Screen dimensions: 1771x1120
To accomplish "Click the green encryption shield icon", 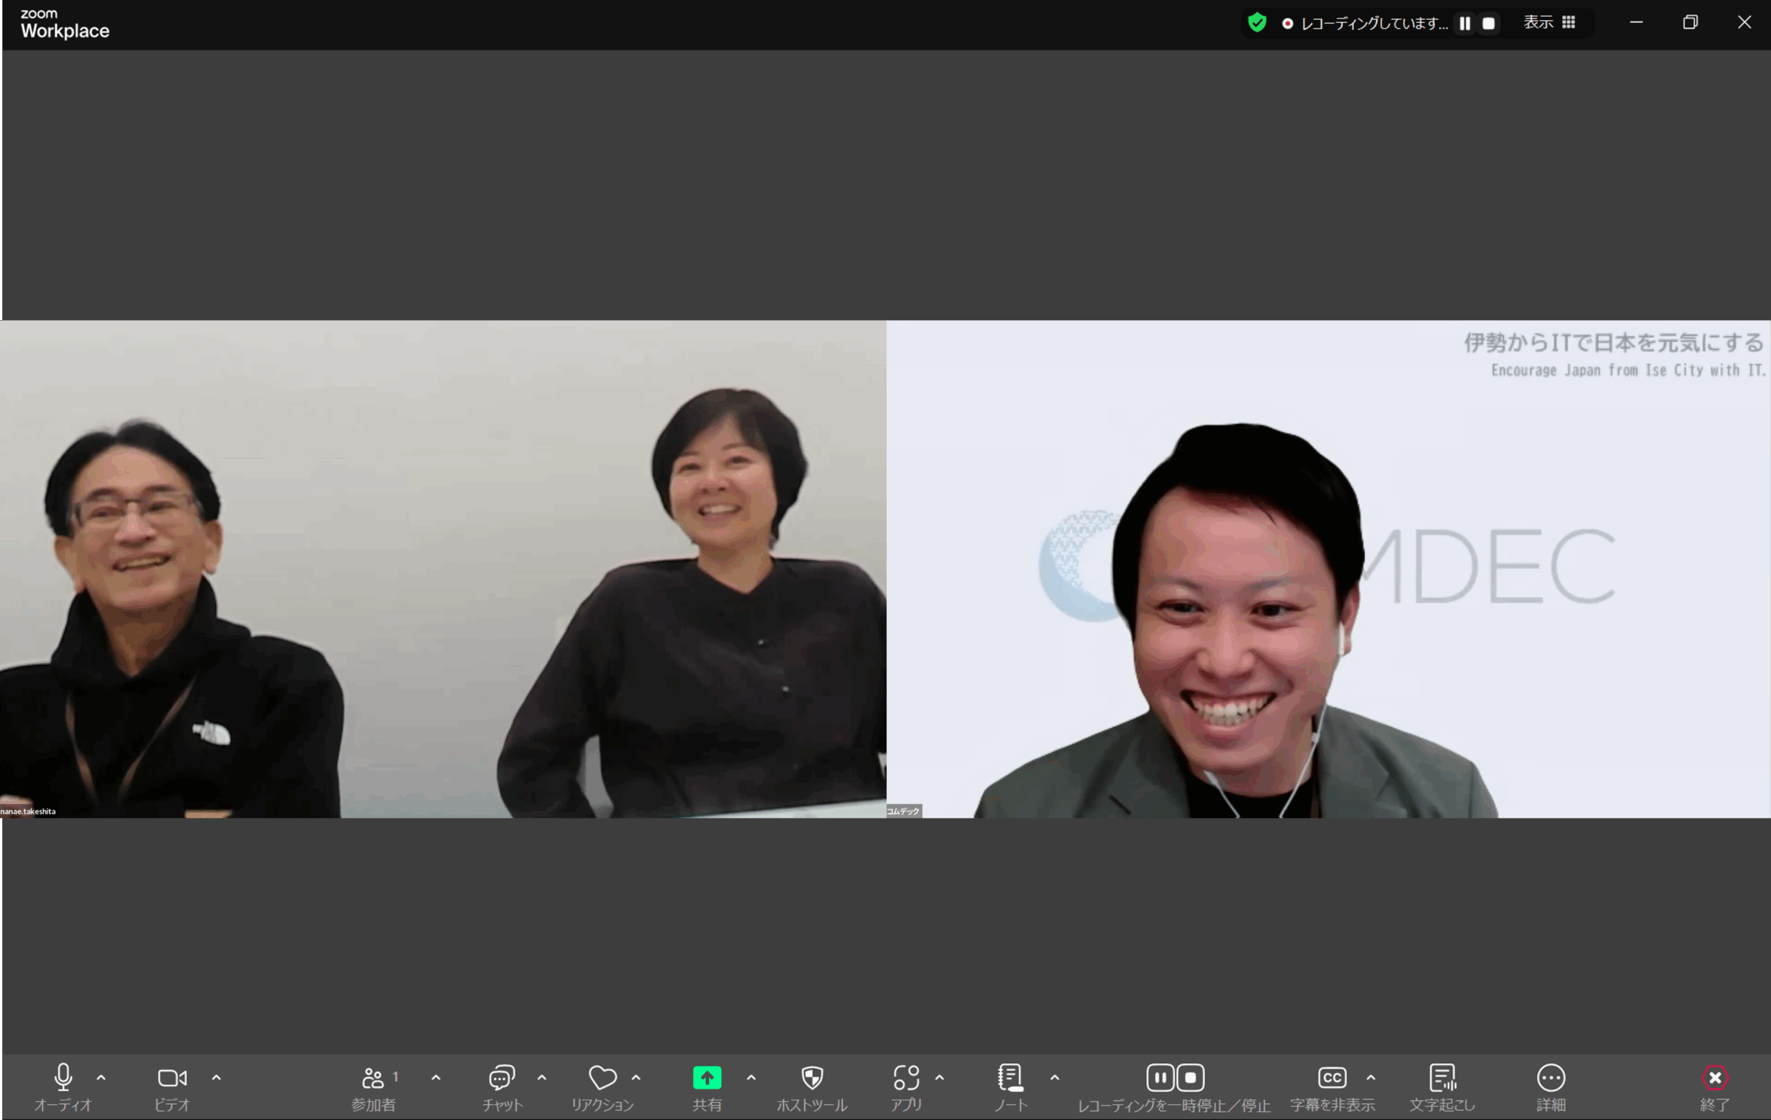I will [x=1257, y=23].
